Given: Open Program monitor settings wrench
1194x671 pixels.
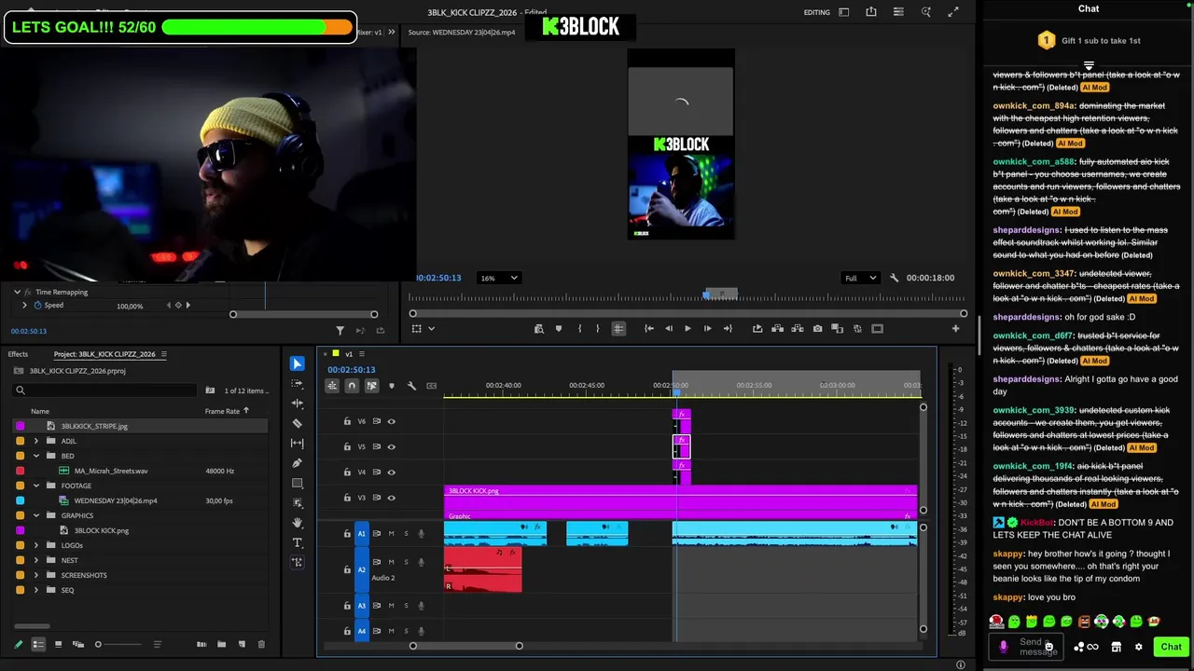Looking at the screenshot, I should [x=894, y=278].
